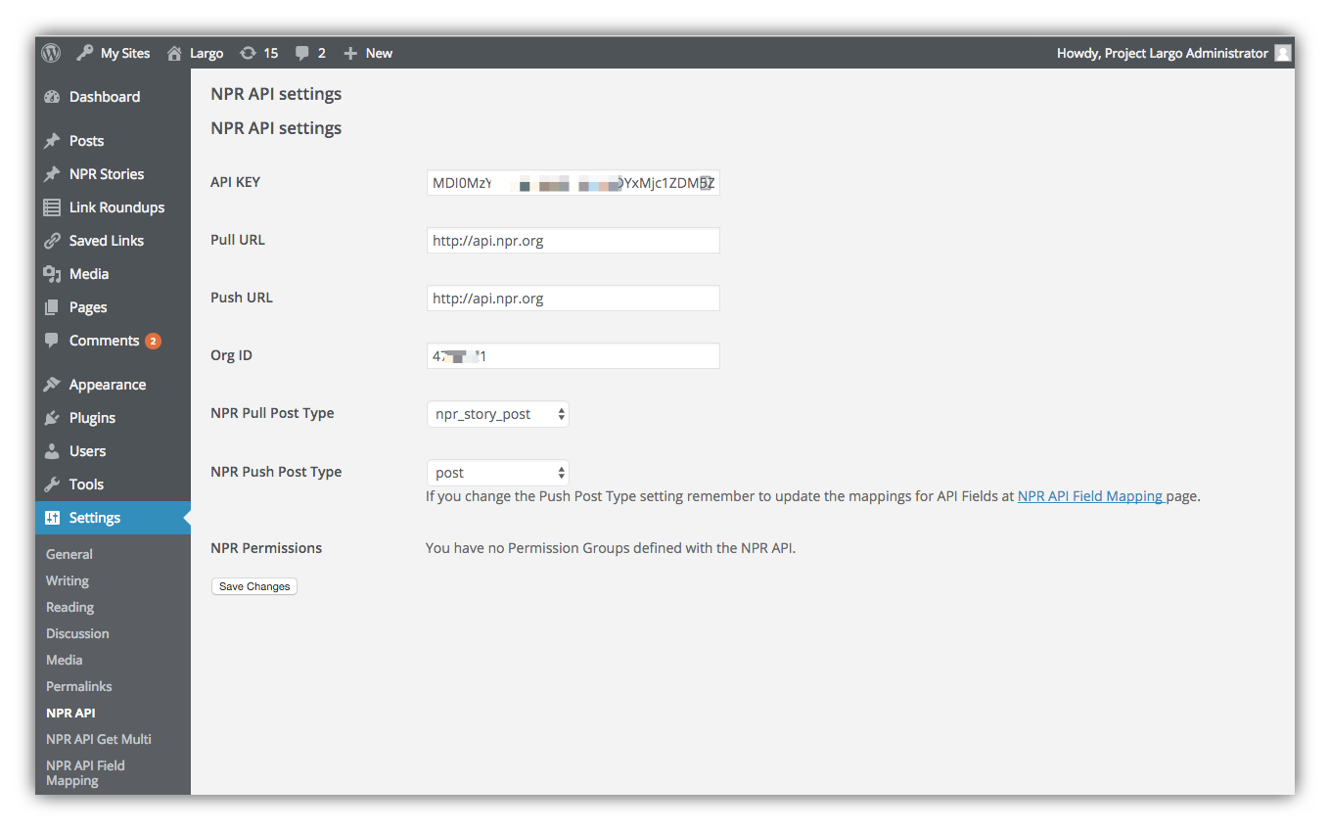Click the Save Changes button
Image resolution: width=1330 pixels, height=830 pixels.
(254, 586)
